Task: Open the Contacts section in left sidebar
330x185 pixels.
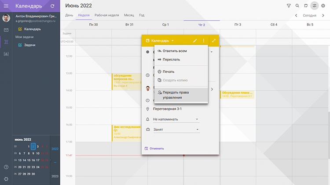Action: coord(6,54)
